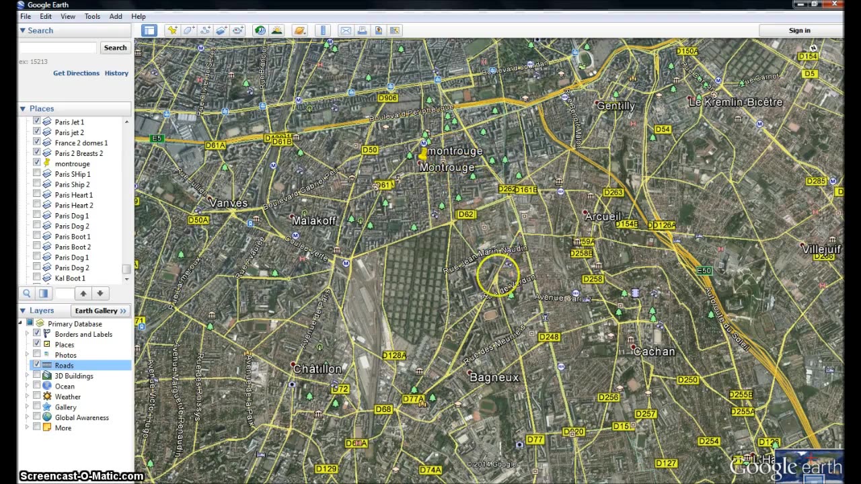
Task: Show historical imagery clock icon
Action: 260,30
